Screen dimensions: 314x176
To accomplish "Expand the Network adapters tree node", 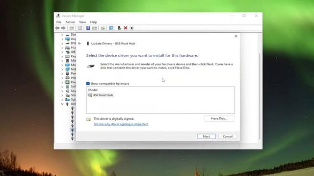I will pos(62,69).
